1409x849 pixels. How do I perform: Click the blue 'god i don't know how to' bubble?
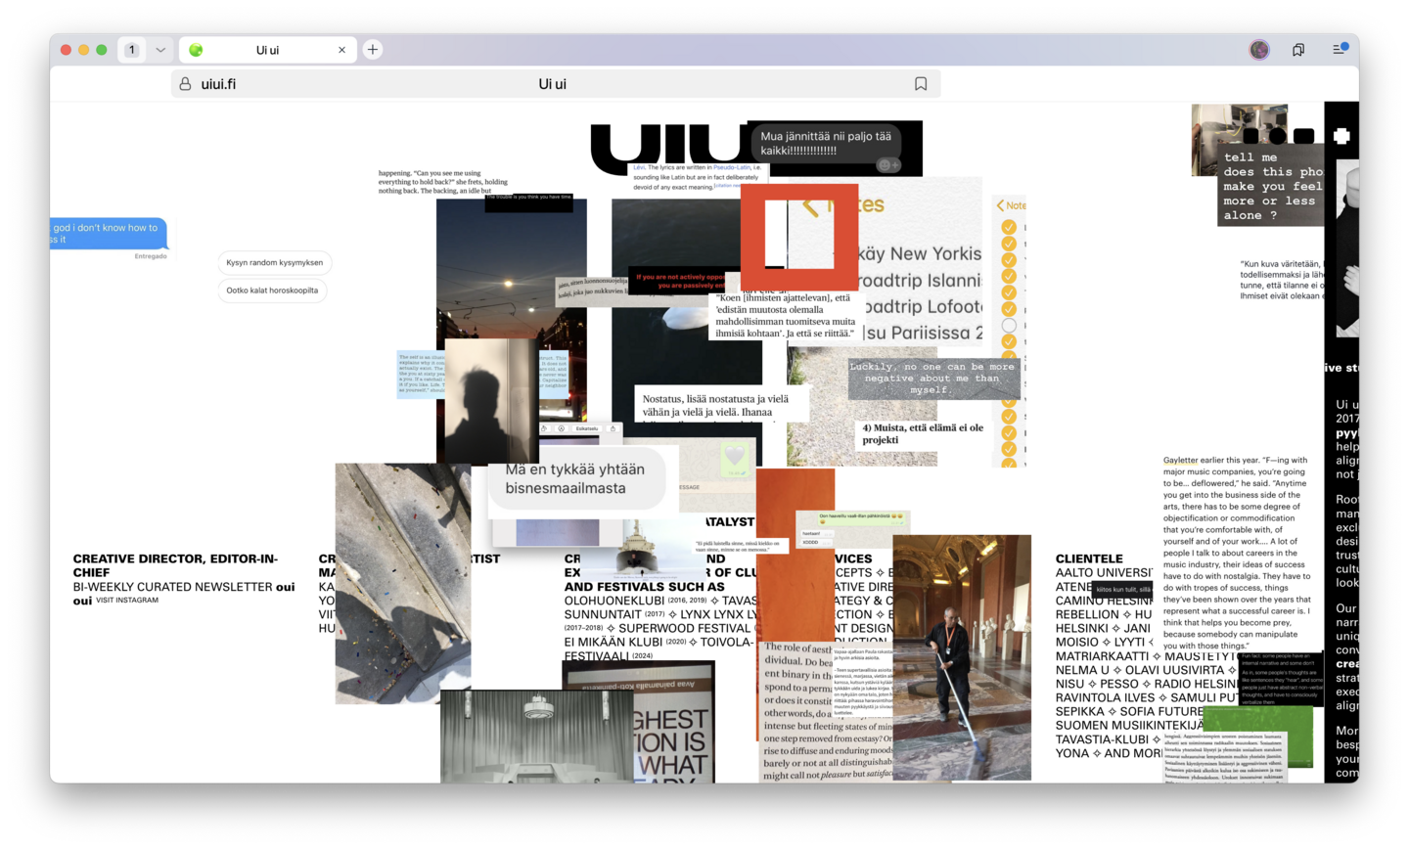click(x=109, y=233)
